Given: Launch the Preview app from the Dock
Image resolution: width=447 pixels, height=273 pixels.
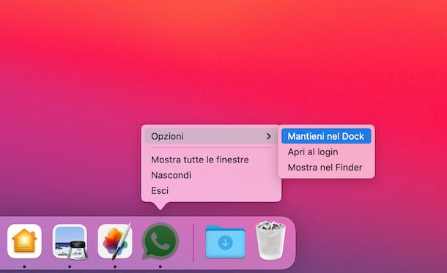Looking at the screenshot, I should coord(70,242).
